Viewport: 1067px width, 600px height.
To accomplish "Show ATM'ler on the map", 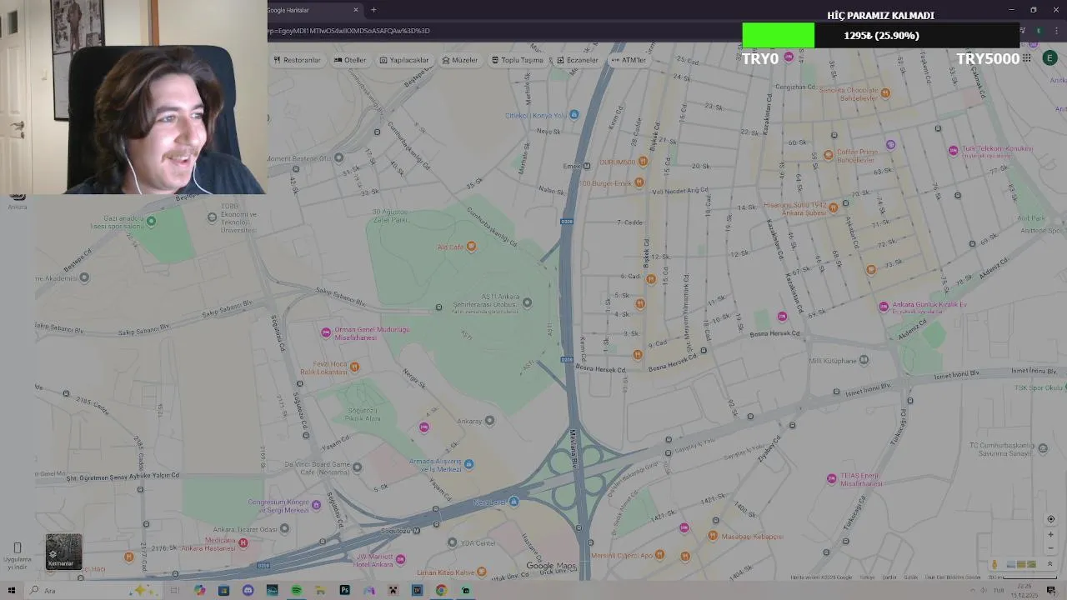I will pyautogui.click(x=629, y=60).
